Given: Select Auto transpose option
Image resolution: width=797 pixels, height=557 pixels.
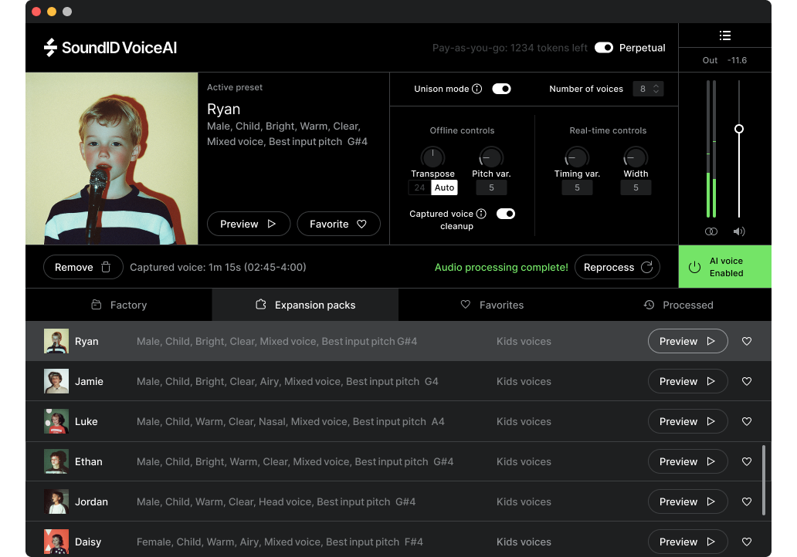Looking at the screenshot, I should coord(444,188).
